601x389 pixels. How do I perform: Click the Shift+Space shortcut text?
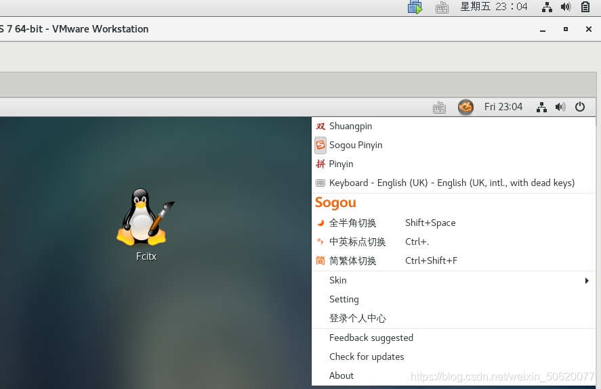coord(430,223)
